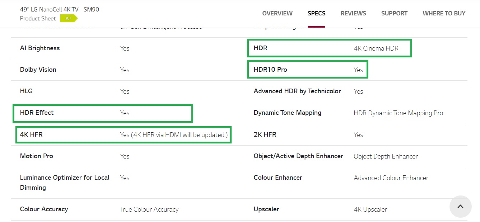Click the 49" LG NanoCell TV title
The image size is (480, 222).
tap(60, 9)
